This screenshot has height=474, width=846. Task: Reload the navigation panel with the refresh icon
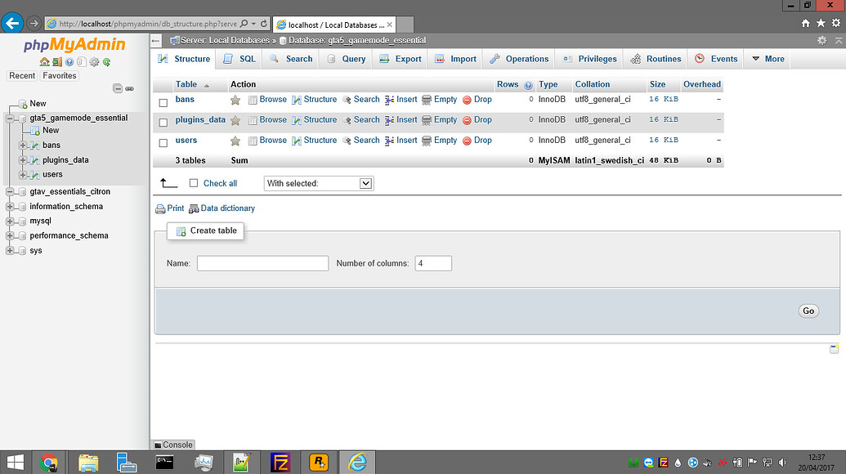point(106,61)
